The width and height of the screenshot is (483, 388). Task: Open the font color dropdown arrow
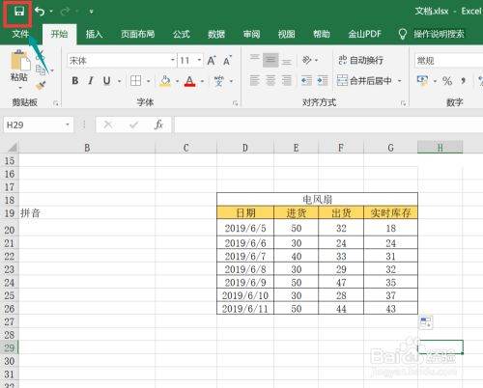click(x=202, y=81)
